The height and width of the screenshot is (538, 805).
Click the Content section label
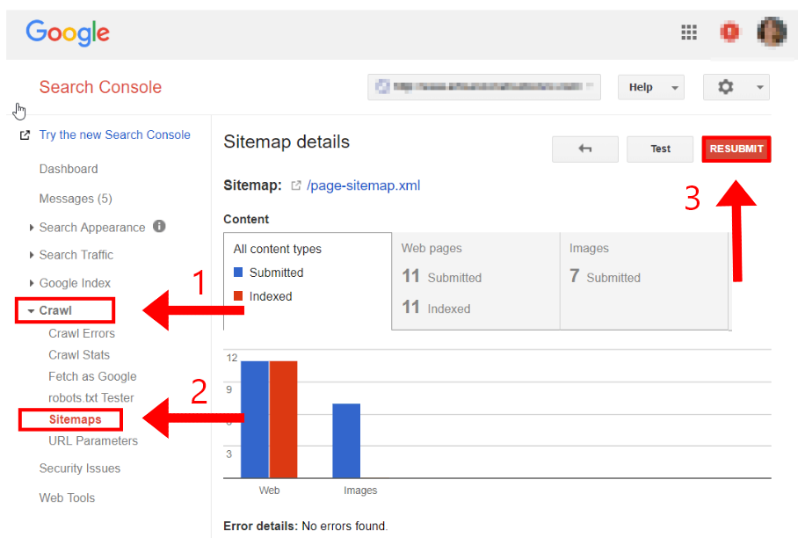click(246, 219)
